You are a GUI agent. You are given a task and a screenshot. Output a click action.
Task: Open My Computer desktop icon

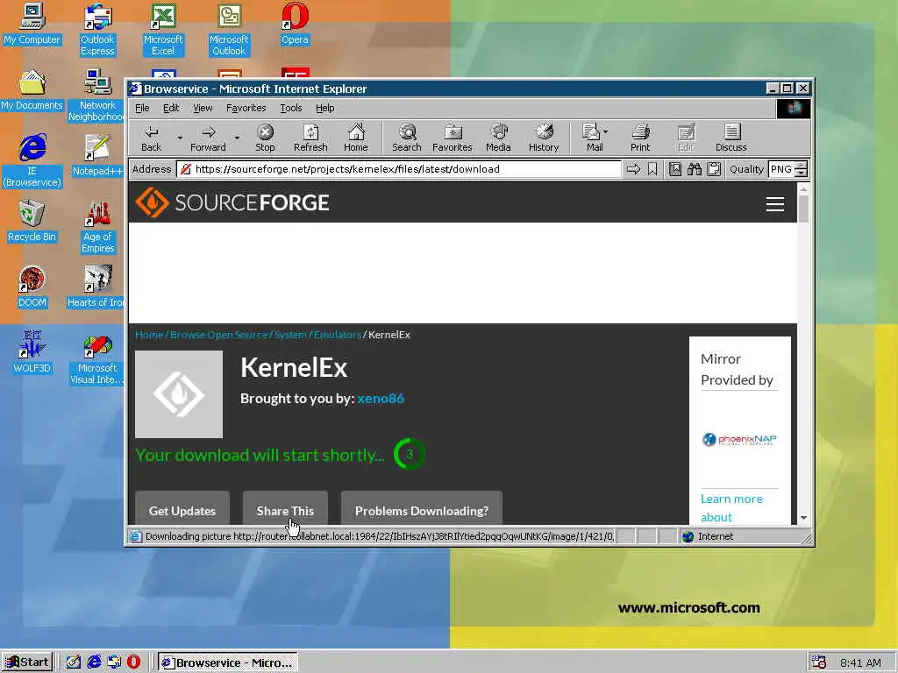coord(32,24)
